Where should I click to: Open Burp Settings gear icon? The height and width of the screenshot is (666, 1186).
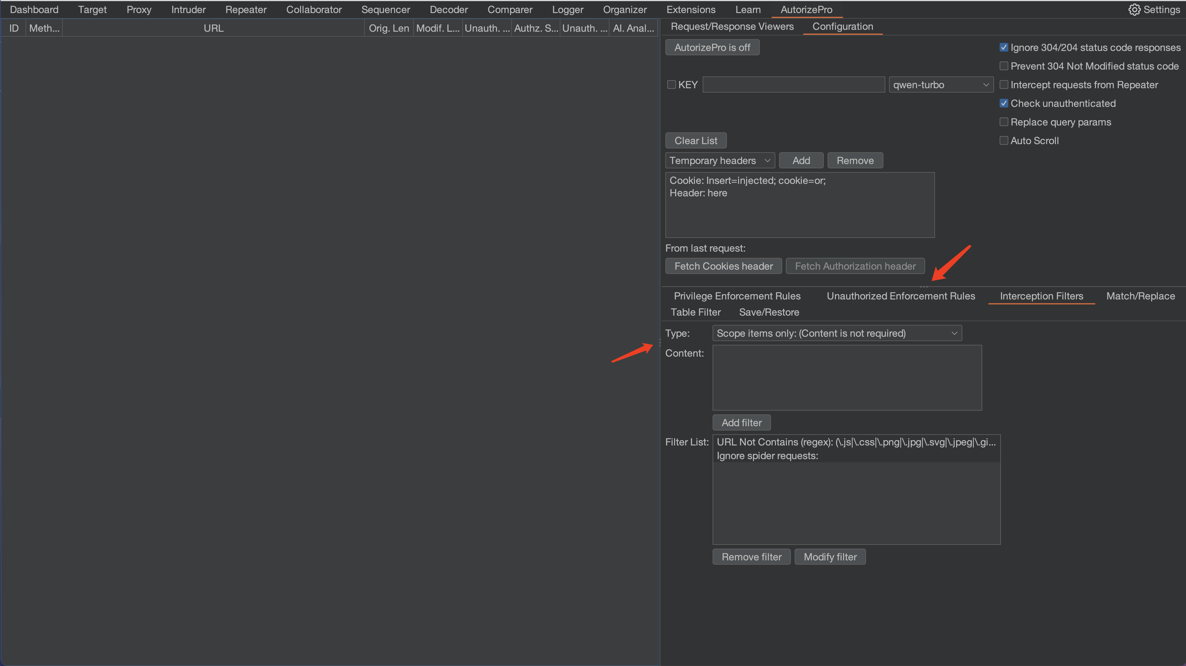(1134, 10)
